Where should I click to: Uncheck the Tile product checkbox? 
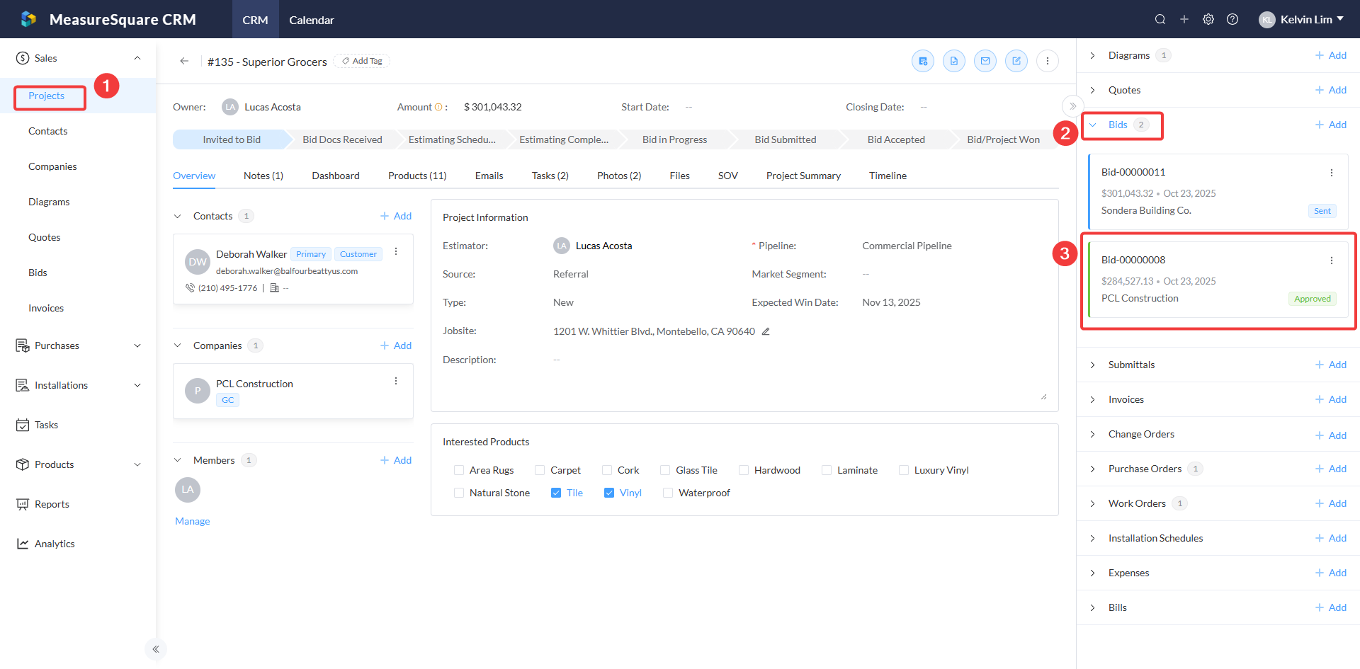[556, 493]
